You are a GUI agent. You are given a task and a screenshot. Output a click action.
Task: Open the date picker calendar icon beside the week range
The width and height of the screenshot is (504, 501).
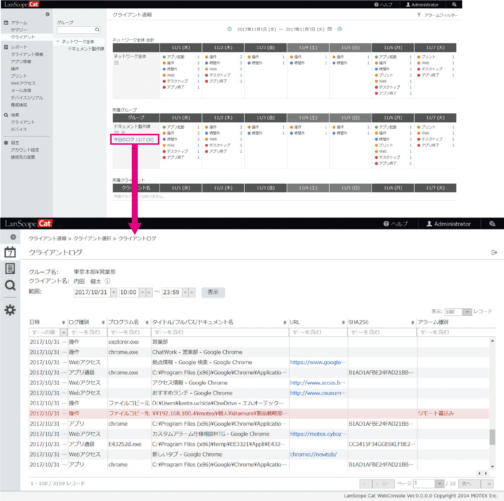330,29
